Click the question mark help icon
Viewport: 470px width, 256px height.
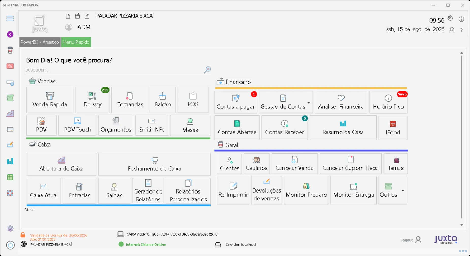(461, 30)
